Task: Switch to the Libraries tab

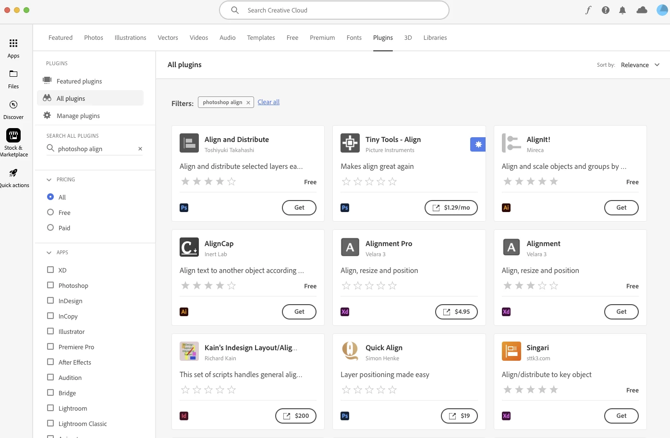Action: click(x=435, y=37)
